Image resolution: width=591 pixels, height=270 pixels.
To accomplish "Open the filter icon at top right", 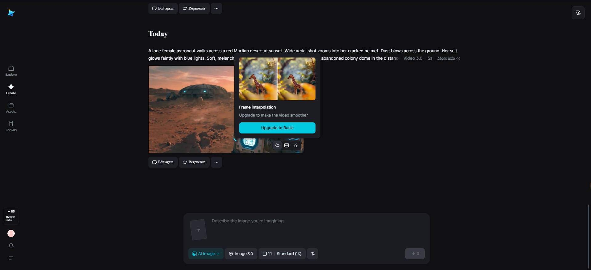I will point(578,13).
